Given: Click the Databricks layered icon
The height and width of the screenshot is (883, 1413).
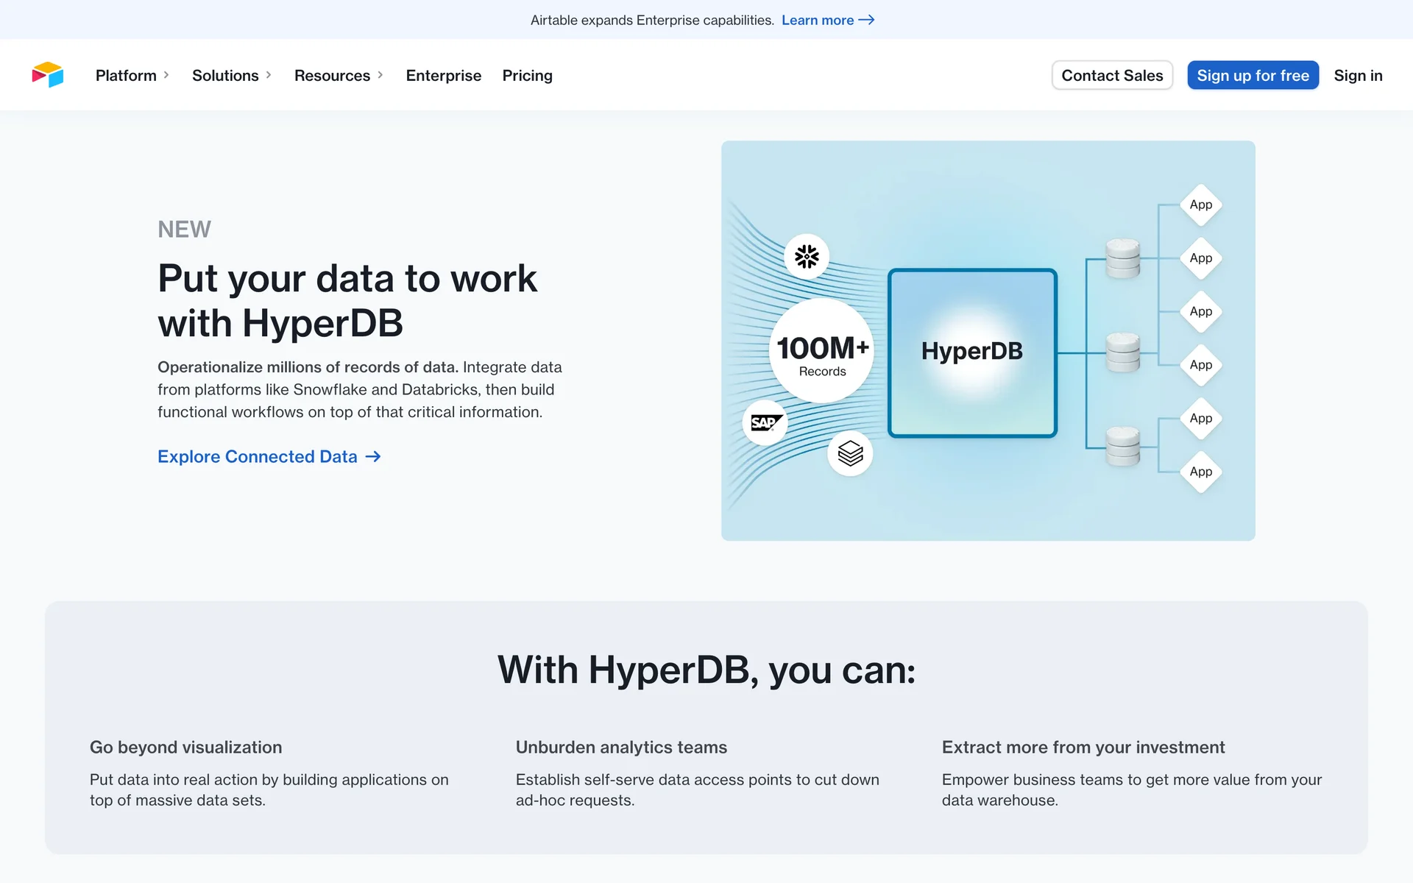Looking at the screenshot, I should (x=850, y=453).
